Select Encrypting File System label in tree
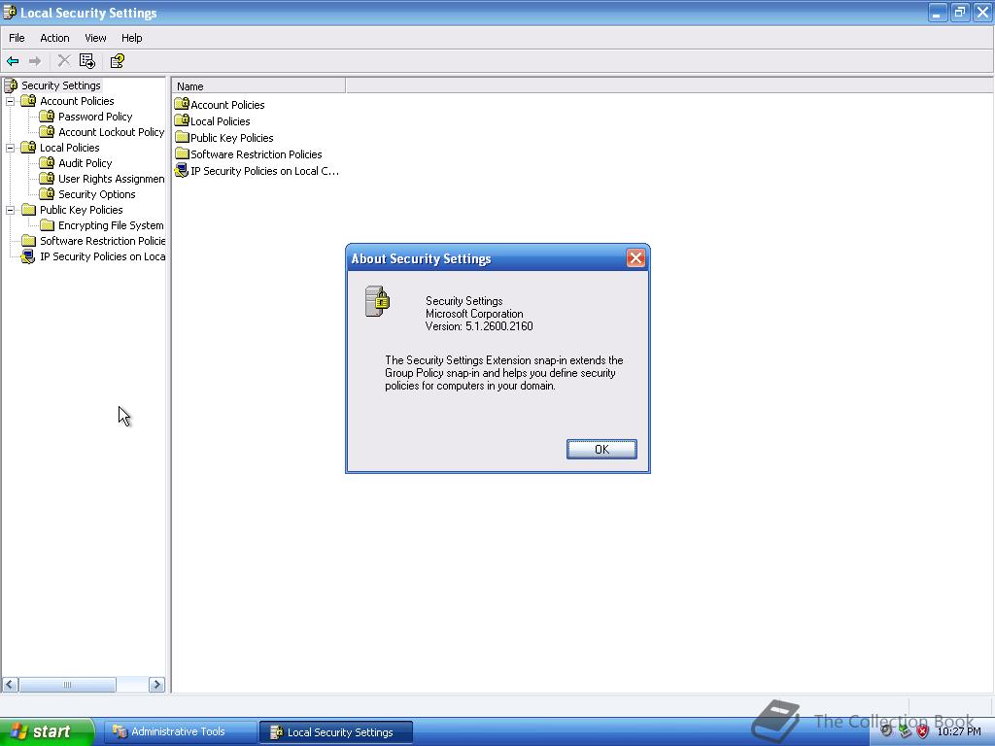995x746 pixels. (x=111, y=225)
